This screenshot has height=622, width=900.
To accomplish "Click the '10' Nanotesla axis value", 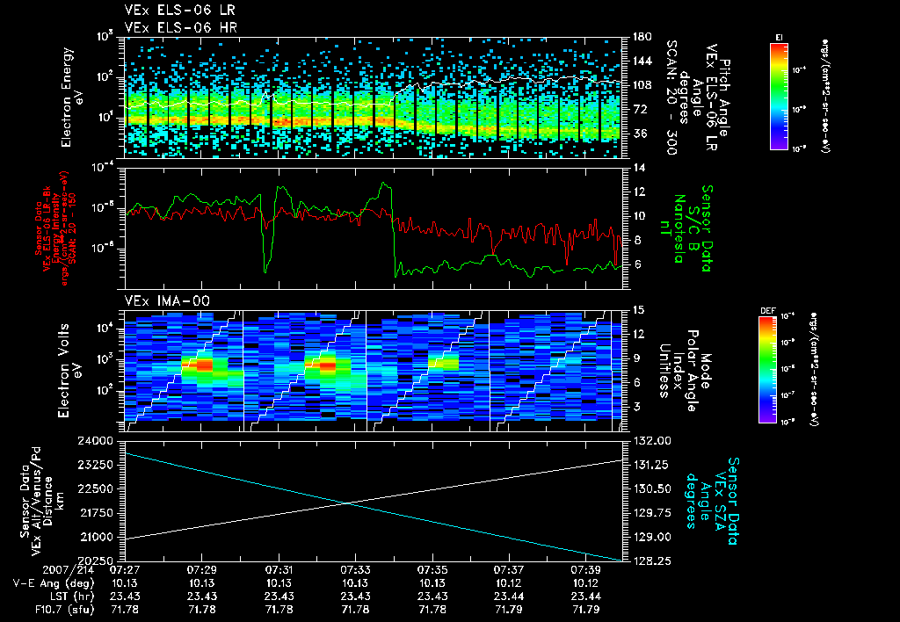I will (x=639, y=216).
